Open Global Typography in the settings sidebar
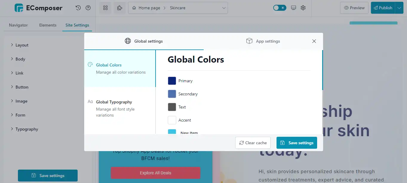Image resolution: width=407 pixels, height=183 pixels. pos(120,108)
